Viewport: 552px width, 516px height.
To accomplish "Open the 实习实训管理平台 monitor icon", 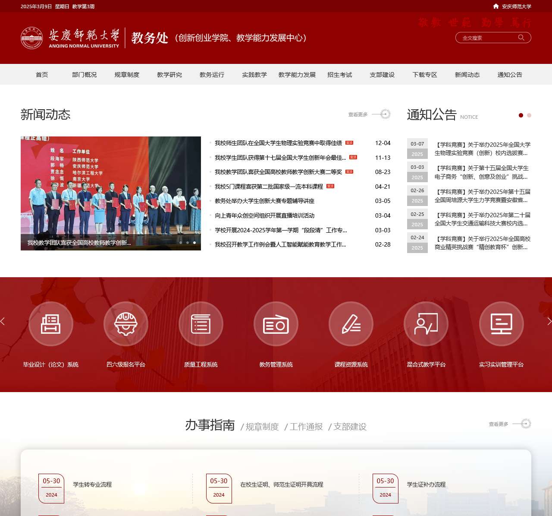I will pos(502,324).
